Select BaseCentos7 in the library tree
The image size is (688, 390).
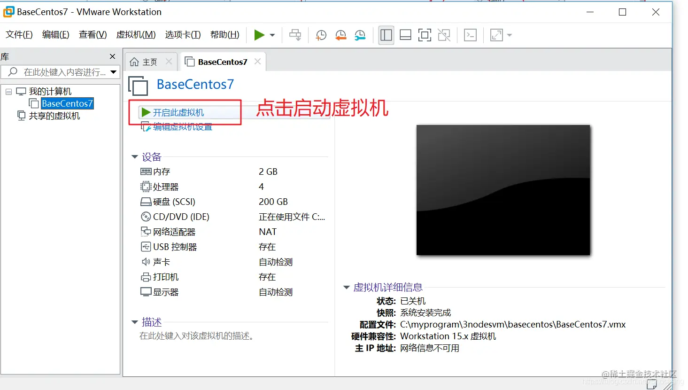click(x=66, y=103)
